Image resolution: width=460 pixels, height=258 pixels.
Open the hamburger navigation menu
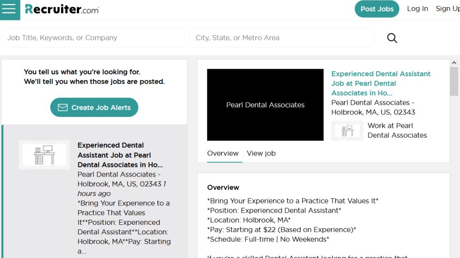(x=9, y=9)
